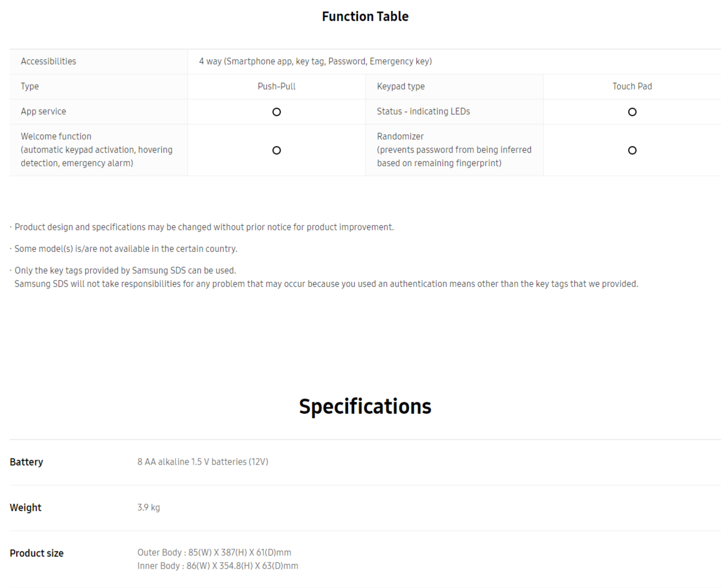The image size is (722, 588).
Task: Click the circle mark for Randomizer
Action: [632, 150]
